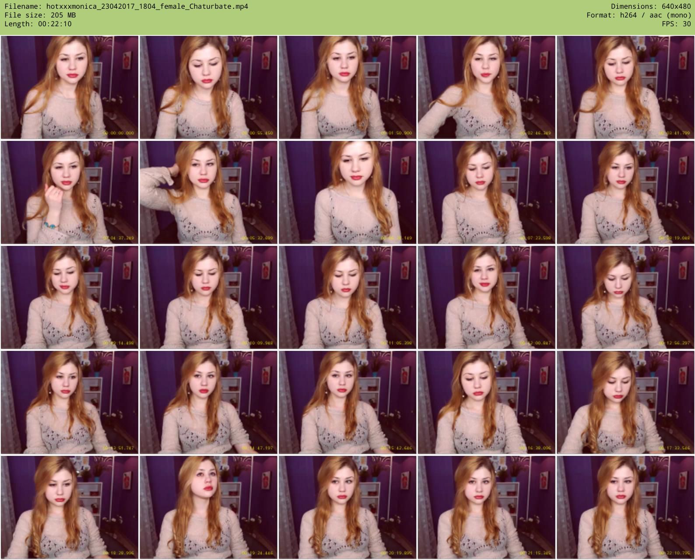This screenshot has width=695, height=560.
Task: Click the Length 00:22:10 text
Action: pyautogui.click(x=38, y=24)
